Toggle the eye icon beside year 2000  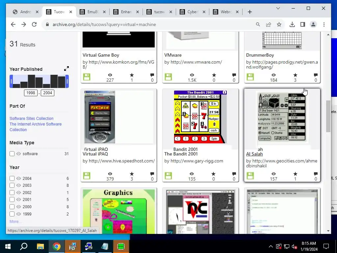(x=19, y=207)
